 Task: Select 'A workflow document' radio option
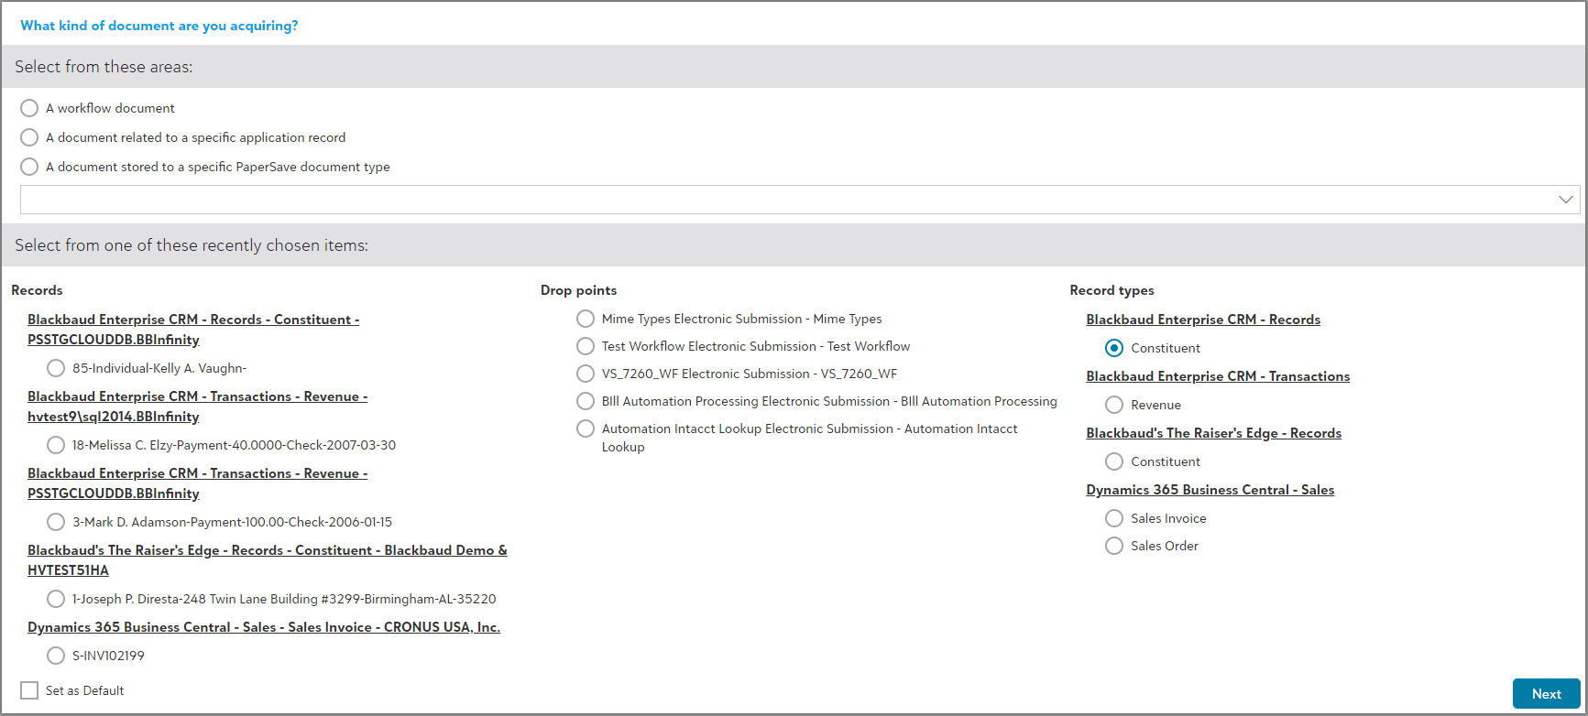pyautogui.click(x=29, y=108)
